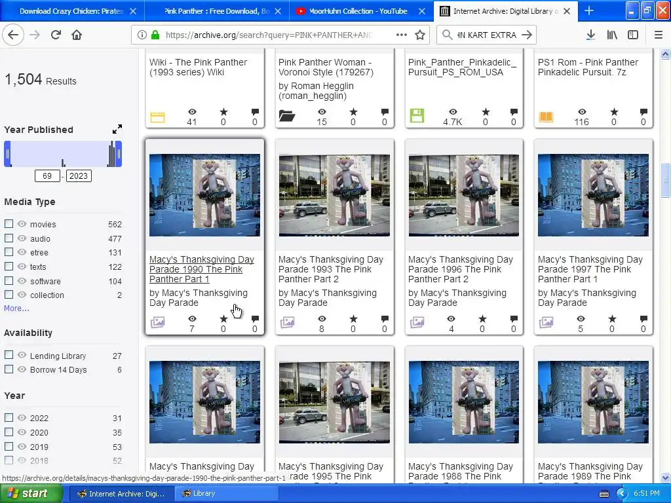The image size is (671, 503).
Task: Check the Lending Library availability filter
Action: coord(9,355)
